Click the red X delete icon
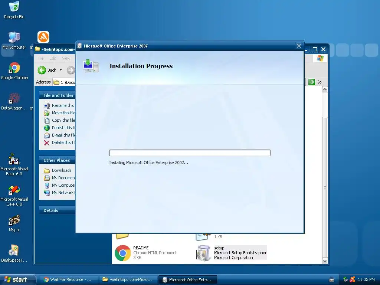Screen dimensions: 380x285 point(47,143)
